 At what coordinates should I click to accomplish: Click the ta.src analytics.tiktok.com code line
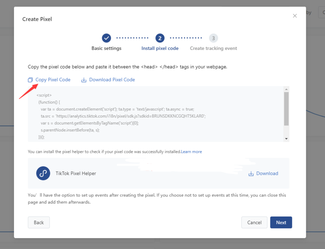coord(123,116)
